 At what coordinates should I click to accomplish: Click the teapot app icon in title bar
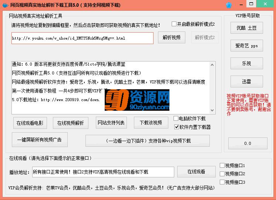(5, 5)
